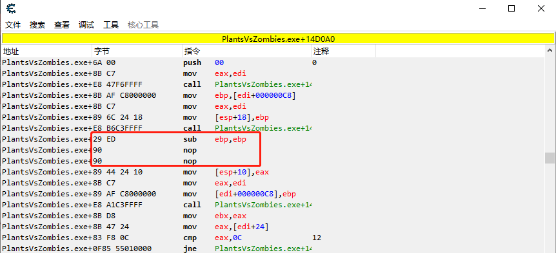The image size is (556, 253).
Task: Click bytes 29 ED
Action: [x=104, y=139]
